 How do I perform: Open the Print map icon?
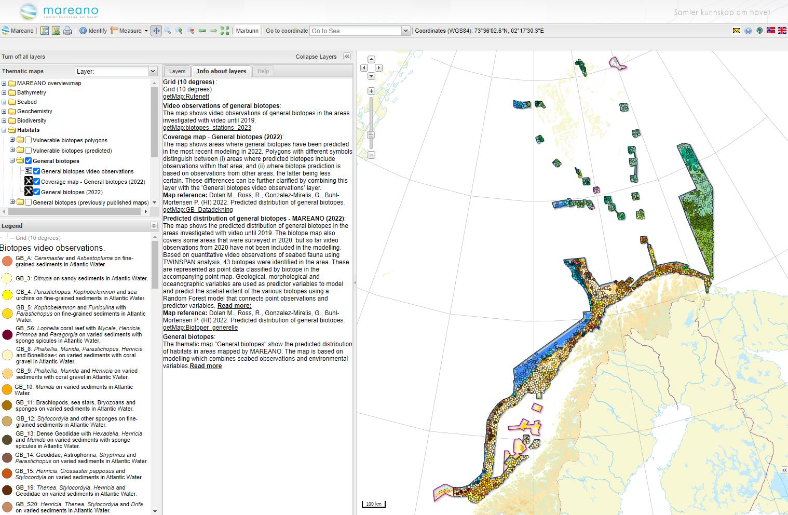pos(67,31)
